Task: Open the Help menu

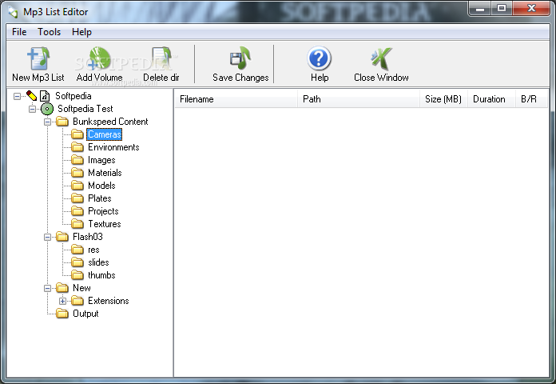Action: (82, 32)
